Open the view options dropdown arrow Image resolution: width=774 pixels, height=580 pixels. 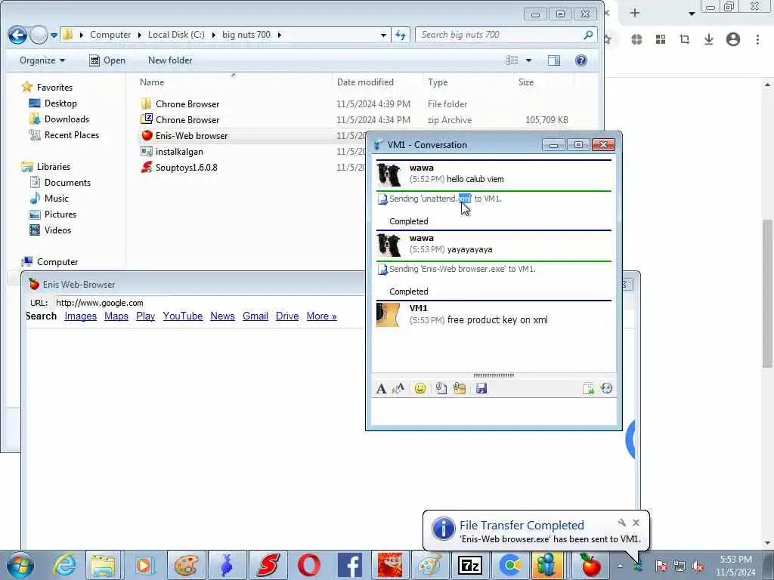point(528,60)
